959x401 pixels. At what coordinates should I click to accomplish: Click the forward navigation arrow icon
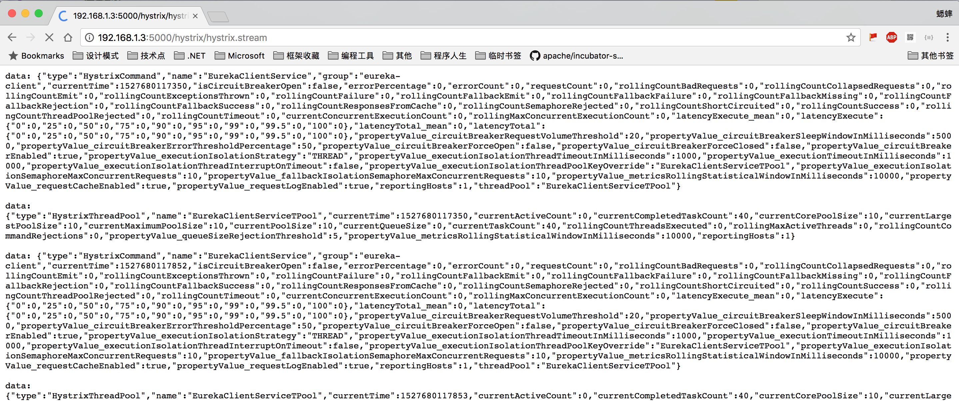tap(30, 37)
